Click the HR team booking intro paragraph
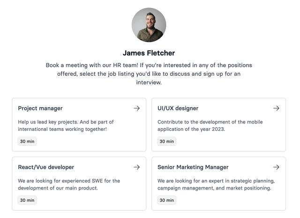The image size is (300, 218). (x=149, y=73)
